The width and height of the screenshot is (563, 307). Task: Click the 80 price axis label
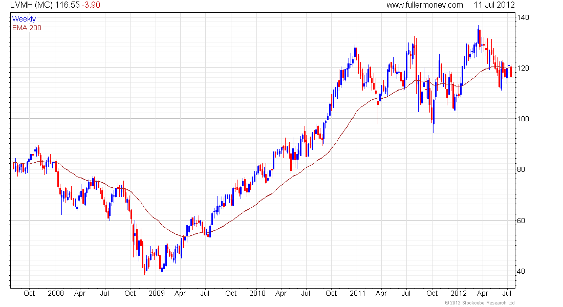click(x=521, y=169)
